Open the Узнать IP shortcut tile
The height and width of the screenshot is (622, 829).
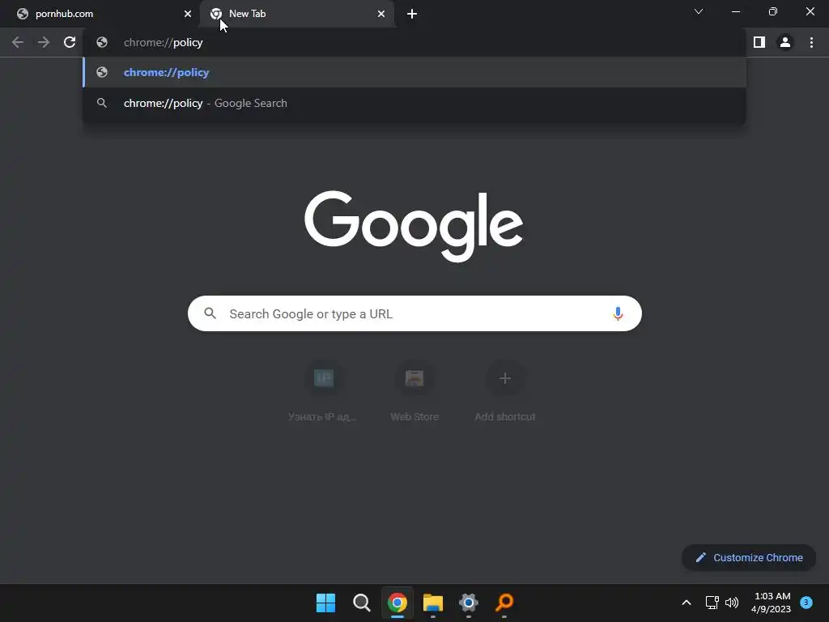coord(324,392)
